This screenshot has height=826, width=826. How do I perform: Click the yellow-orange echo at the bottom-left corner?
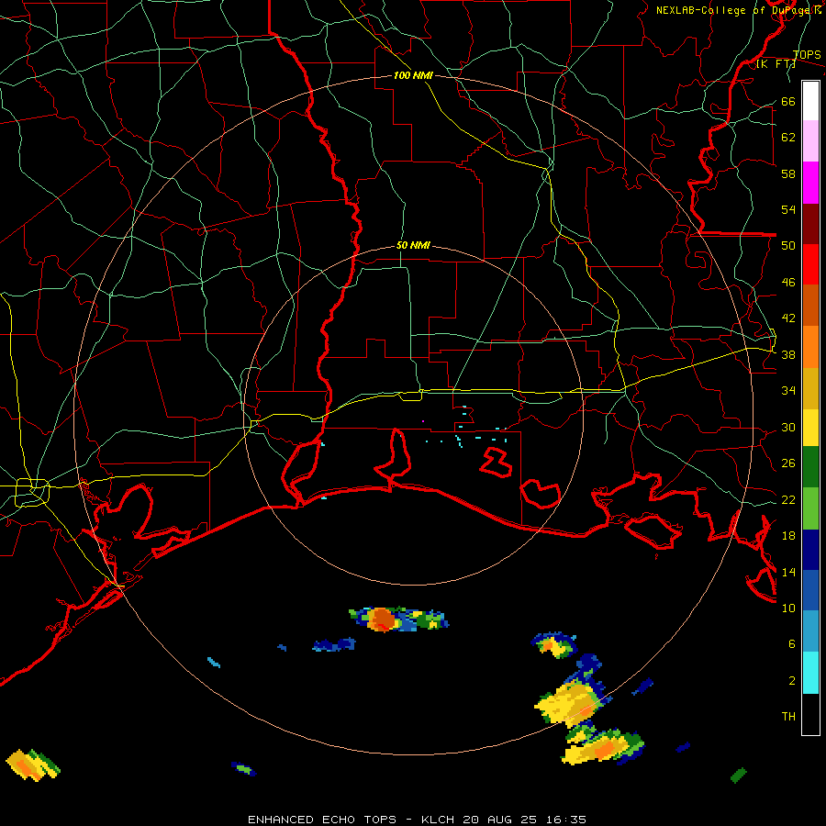point(33,765)
